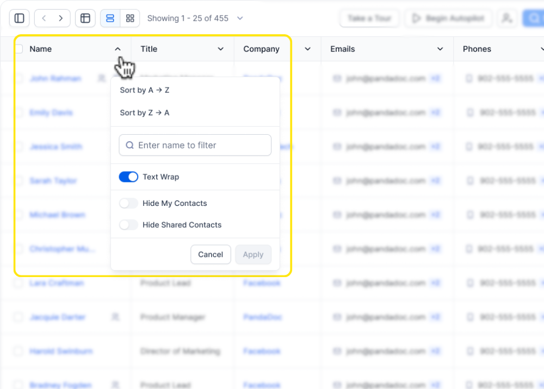This screenshot has width=544, height=389.
Task: Open the column layout icon
Action: pyautogui.click(x=85, y=18)
